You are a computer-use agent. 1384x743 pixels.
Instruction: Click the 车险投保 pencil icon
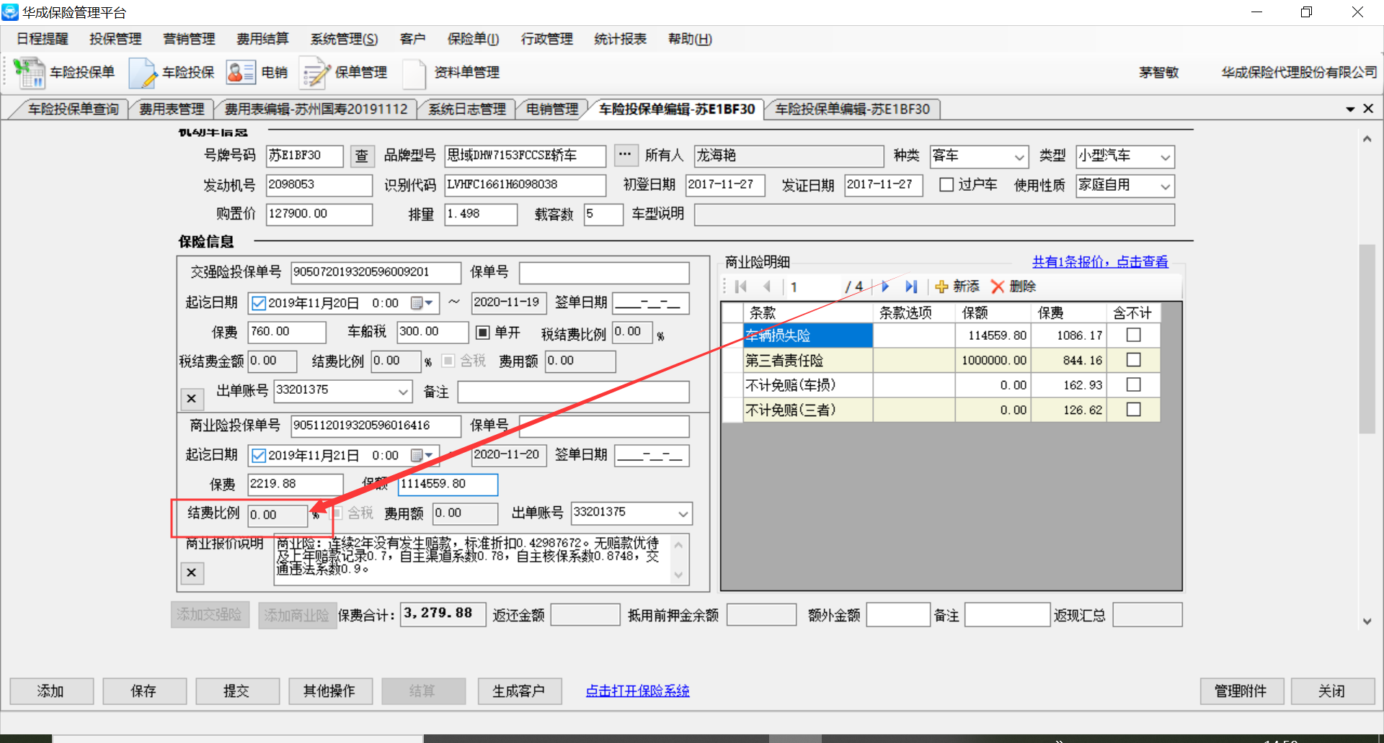click(143, 73)
